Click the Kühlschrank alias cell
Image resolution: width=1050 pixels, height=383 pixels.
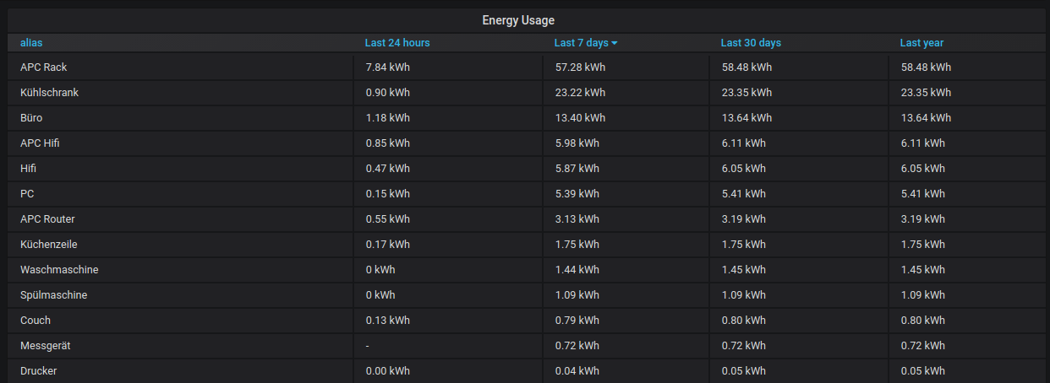49,93
